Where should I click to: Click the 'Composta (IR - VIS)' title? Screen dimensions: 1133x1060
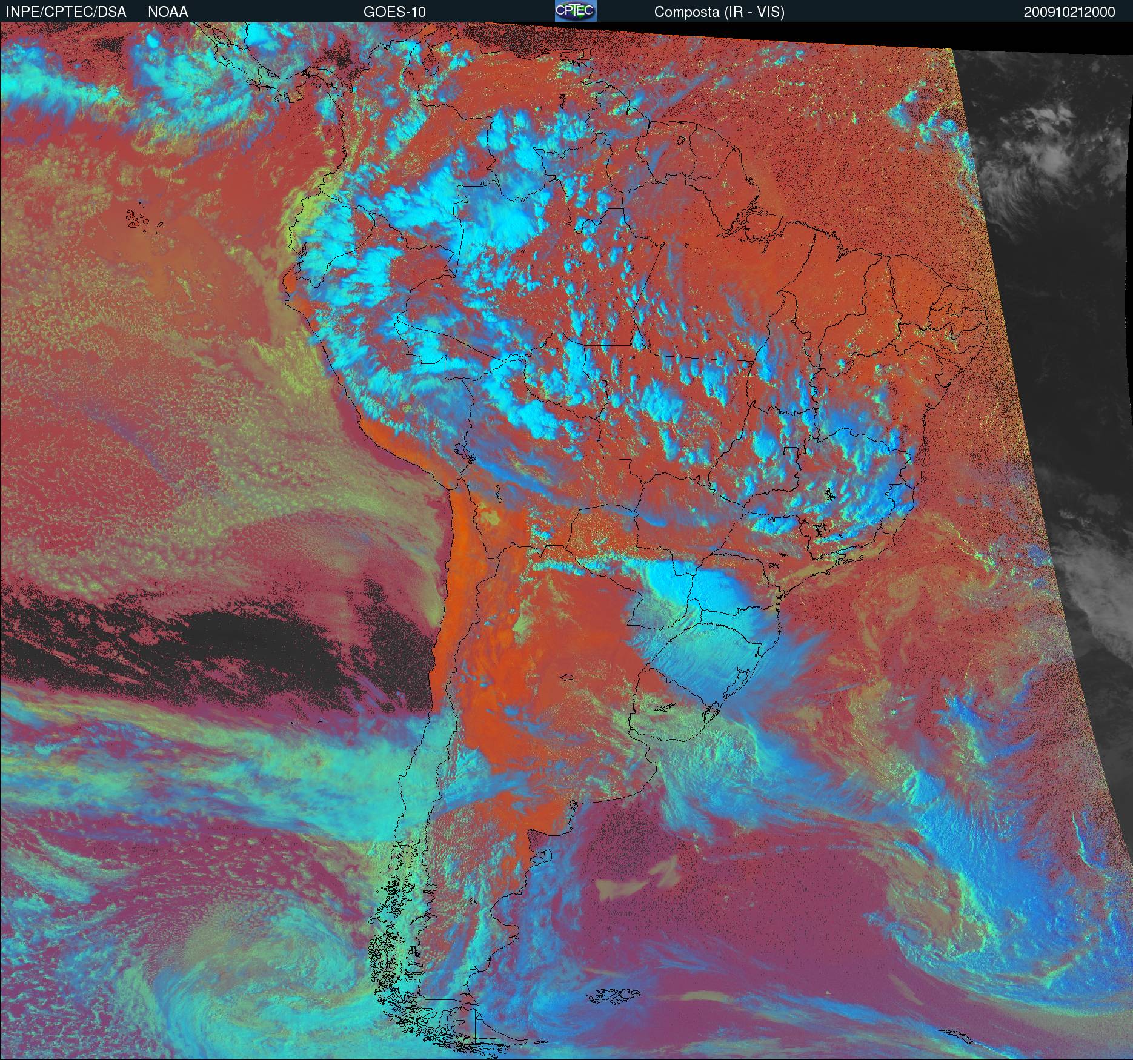(719, 12)
